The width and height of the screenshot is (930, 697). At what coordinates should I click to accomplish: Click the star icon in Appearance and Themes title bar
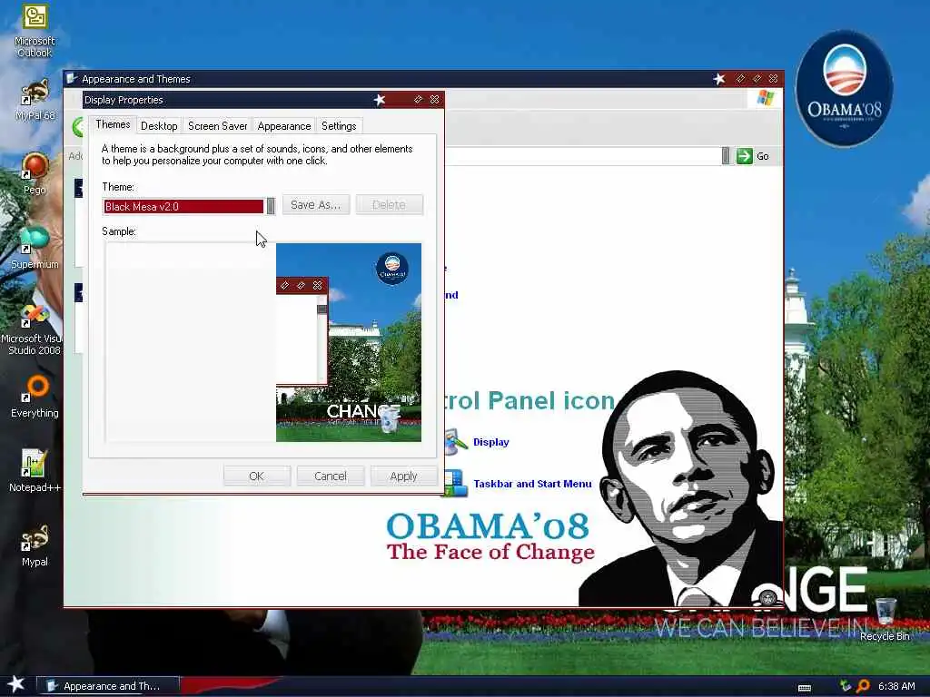point(719,78)
